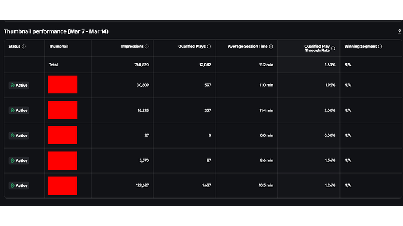Image resolution: width=403 pixels, height=226 pixels.
Task: Click the Qualified Plays info icon
Action: tap(209, 47)
